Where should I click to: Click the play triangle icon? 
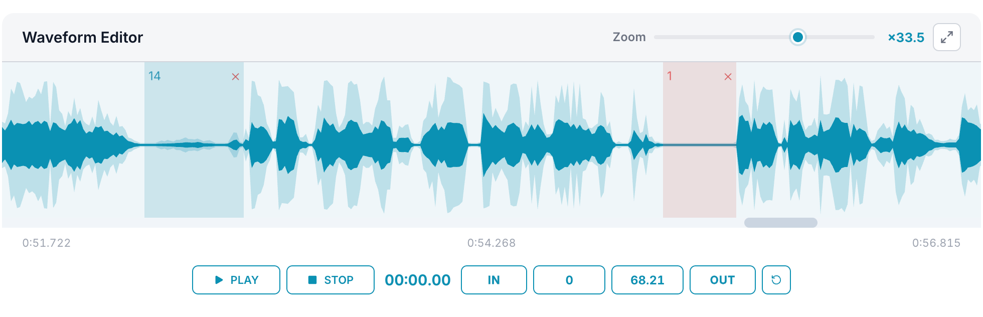point(219,280)
